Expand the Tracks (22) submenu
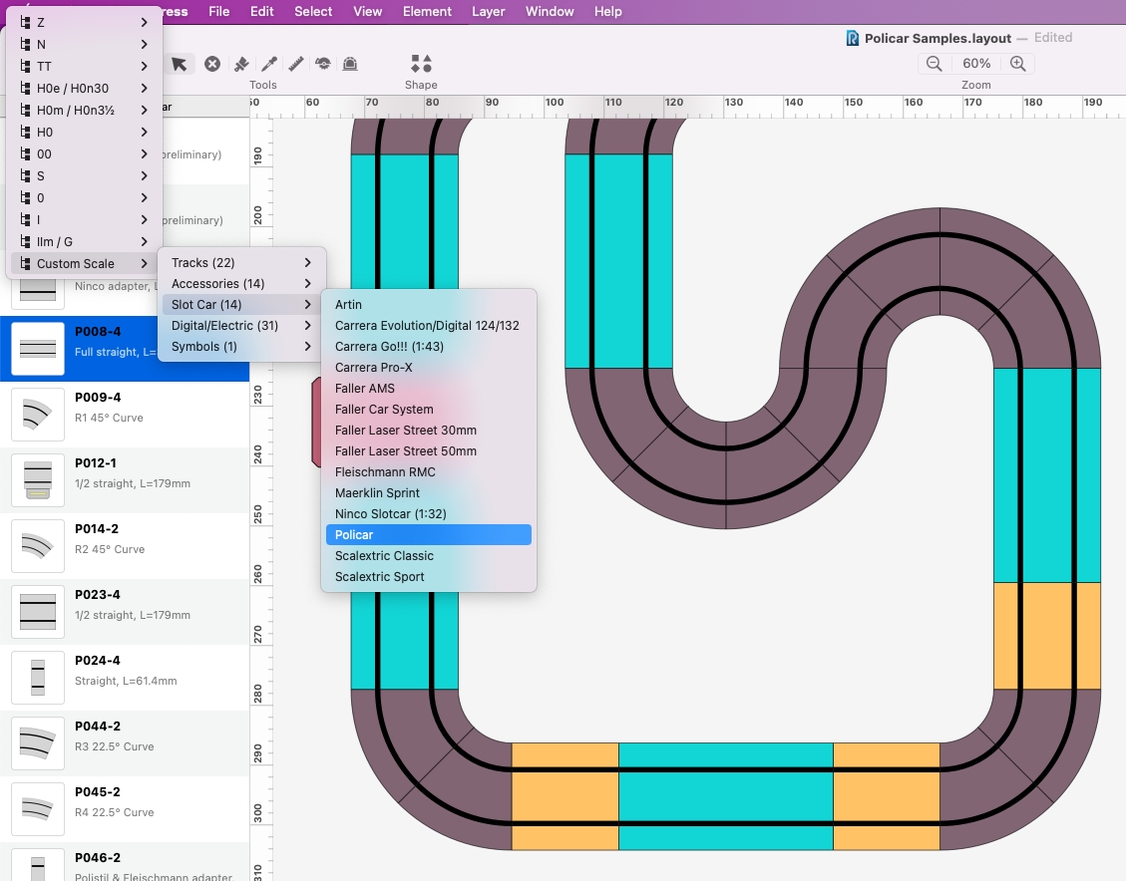The image size is (1126, 881). pyautogui.click(x=241, y=263)
